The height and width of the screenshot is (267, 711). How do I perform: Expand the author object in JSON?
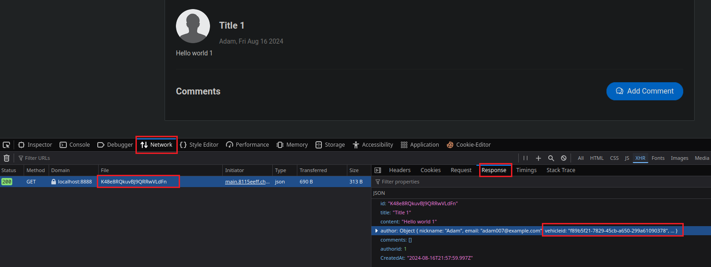(x=376, y=231)
